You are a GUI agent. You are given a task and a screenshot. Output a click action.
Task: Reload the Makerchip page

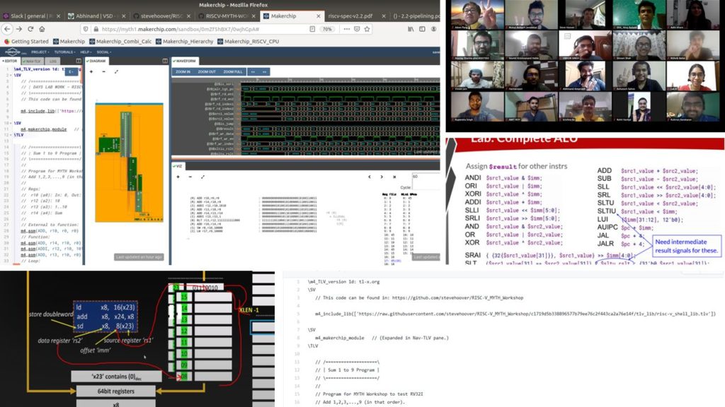coord(30,29)
